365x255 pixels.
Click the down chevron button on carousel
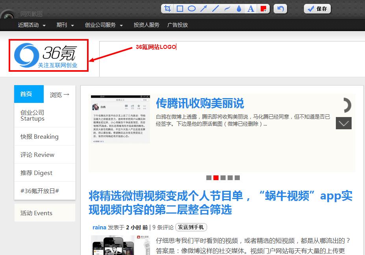[344, 123]
